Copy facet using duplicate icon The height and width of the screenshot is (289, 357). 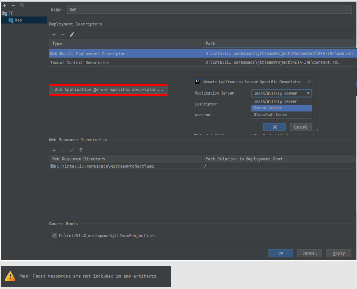(22, 5)
